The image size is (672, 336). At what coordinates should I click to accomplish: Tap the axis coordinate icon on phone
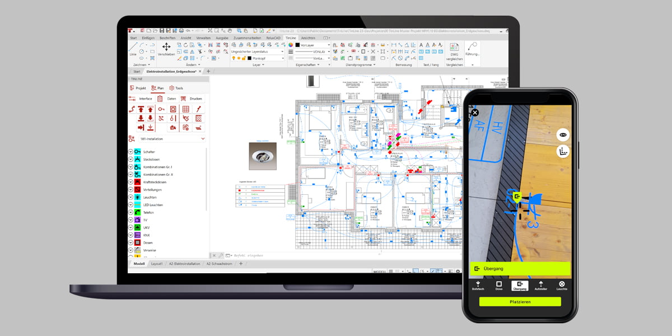click(563, 151)
